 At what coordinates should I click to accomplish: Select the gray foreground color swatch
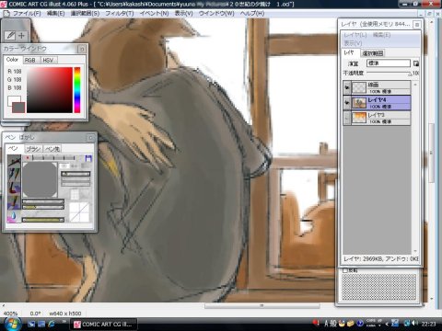18,108
